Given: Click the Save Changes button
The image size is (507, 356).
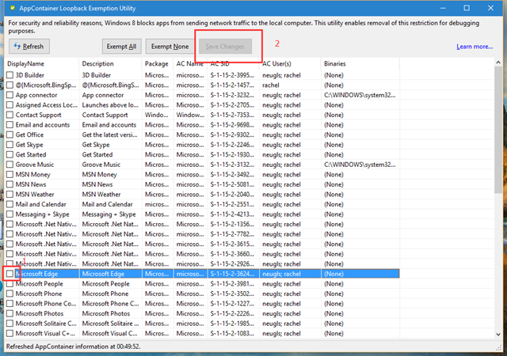Looking at the screenshot, I should (225, 47).
